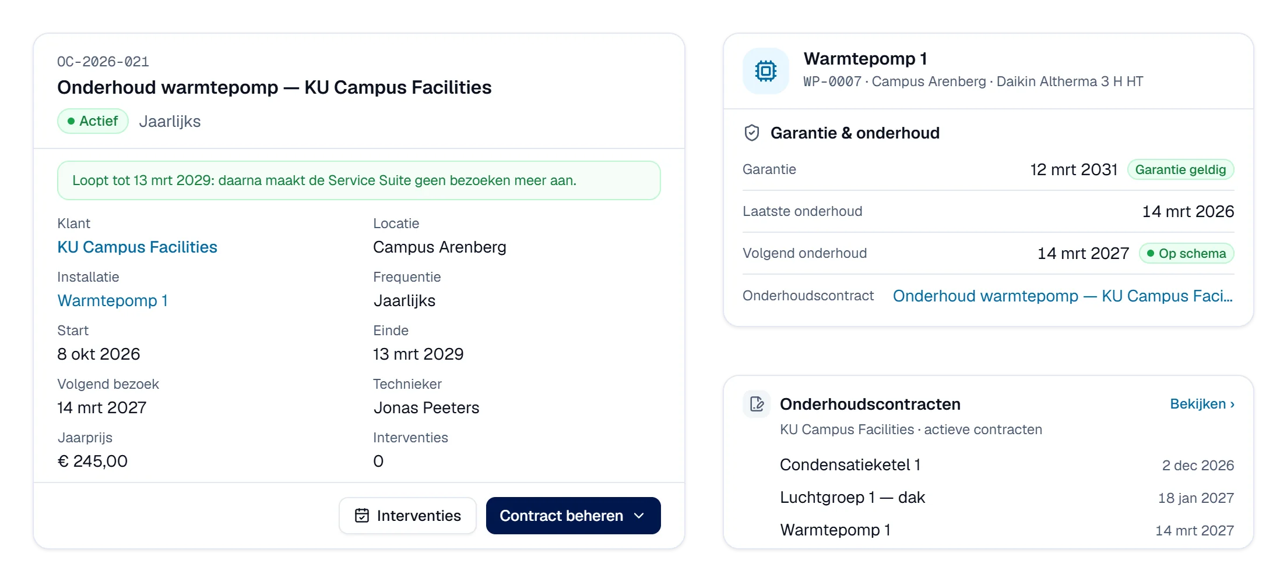The height and width of the screenshot is (582, 1287).
Task: Expand the Contract beheren dropdown chevron
Action: (639, 516)
